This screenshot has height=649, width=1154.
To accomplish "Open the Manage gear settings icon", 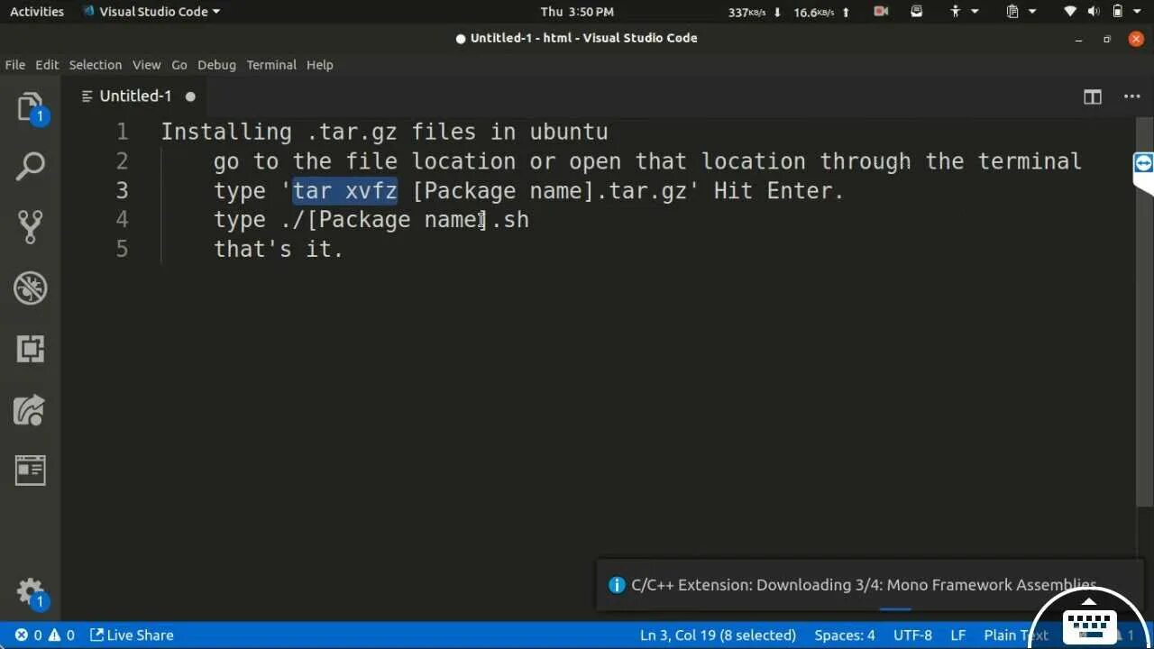I will click(31, 592).
